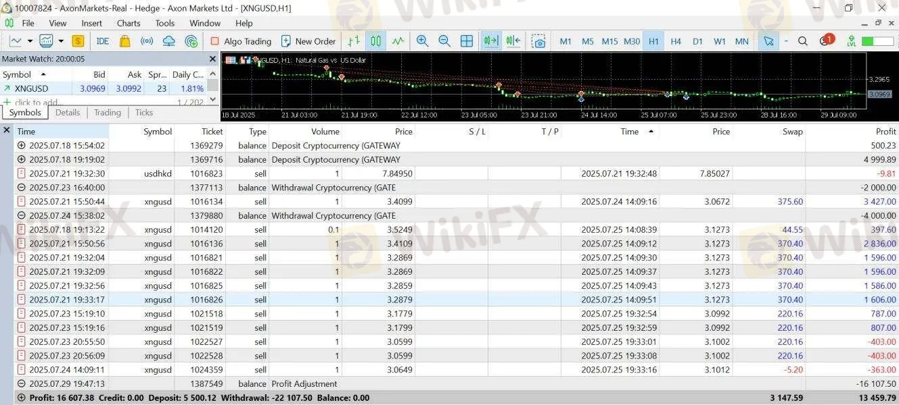Zoom out on the chart

pos(444,41)
